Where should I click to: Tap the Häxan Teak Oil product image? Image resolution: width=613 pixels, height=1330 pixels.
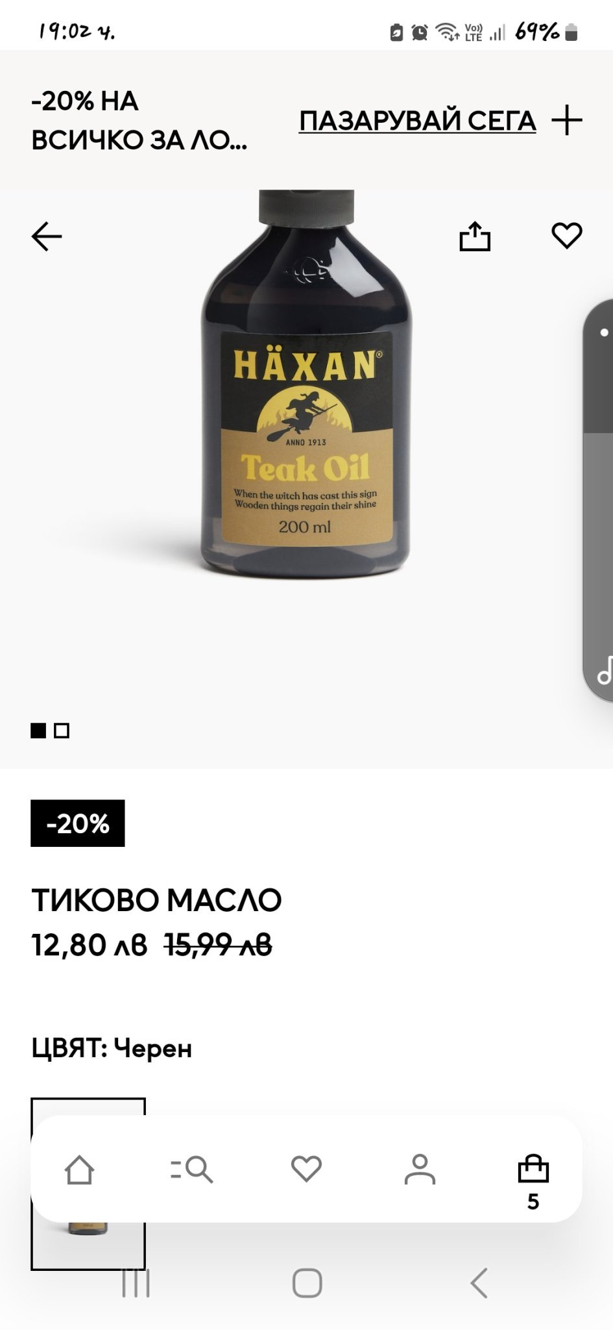[306, 383]
